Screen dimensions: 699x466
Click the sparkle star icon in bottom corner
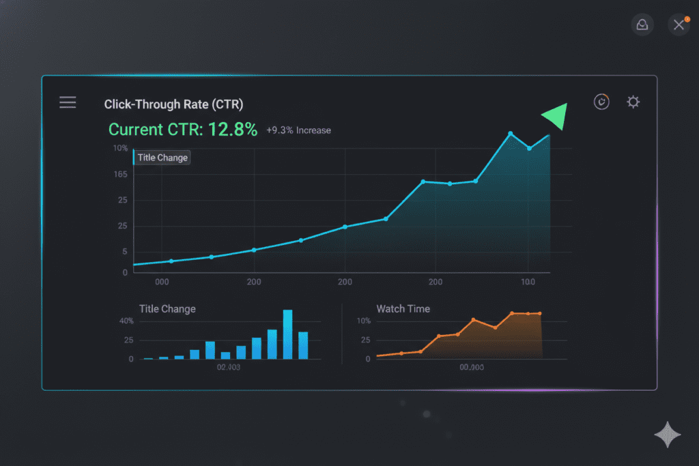pos(667,435)
